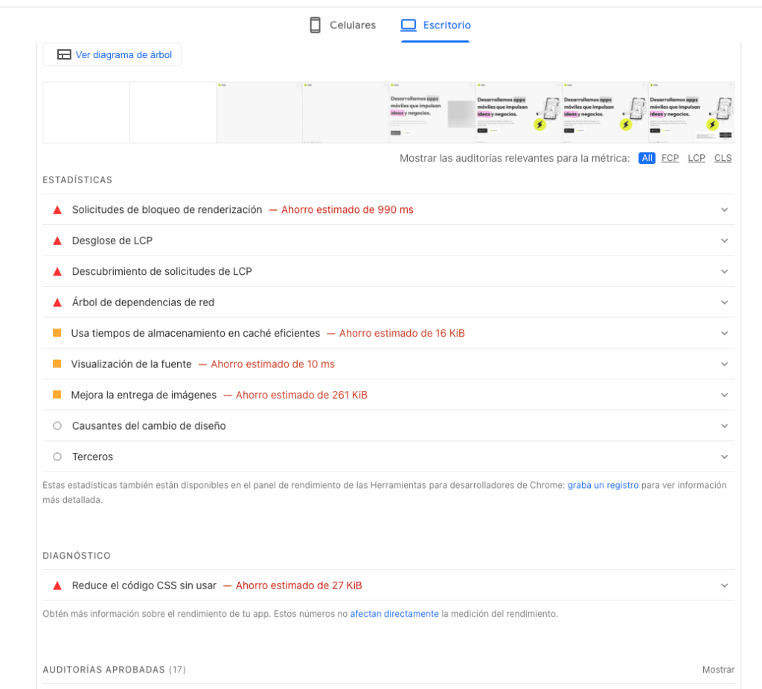The width and height of the screenshot is (762, 689).
Task: Expand the Causantes del cambio de diseño audit
Action: [x=724, y=425]
